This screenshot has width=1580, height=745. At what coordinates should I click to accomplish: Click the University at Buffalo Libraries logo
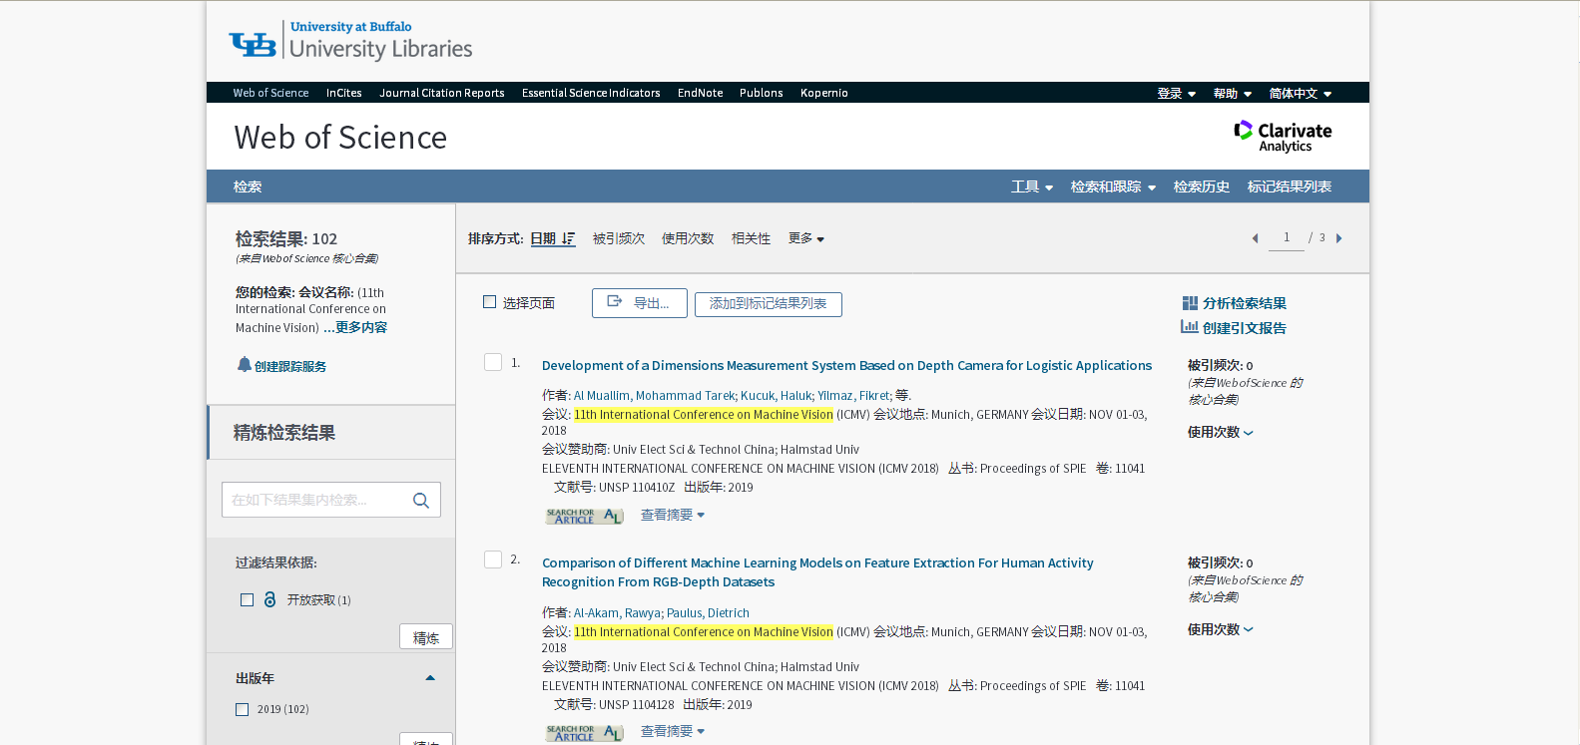click(x=350, y=41)
